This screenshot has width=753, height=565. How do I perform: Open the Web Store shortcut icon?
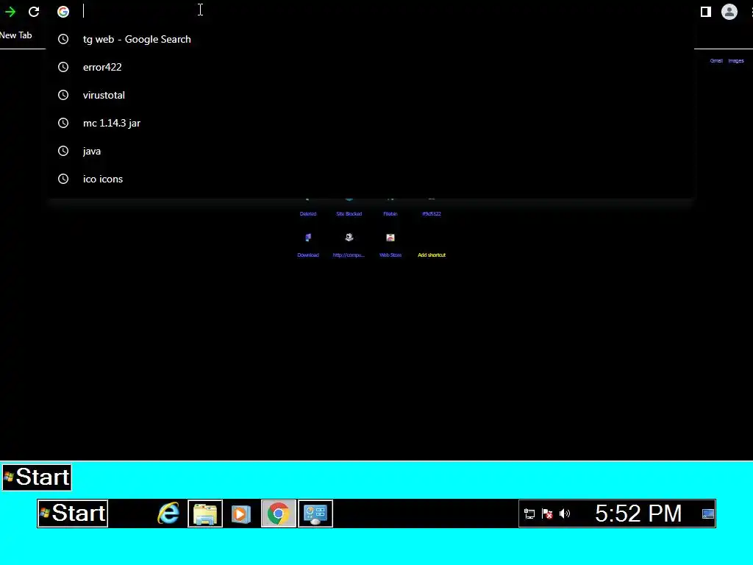(x=390, y=238)
